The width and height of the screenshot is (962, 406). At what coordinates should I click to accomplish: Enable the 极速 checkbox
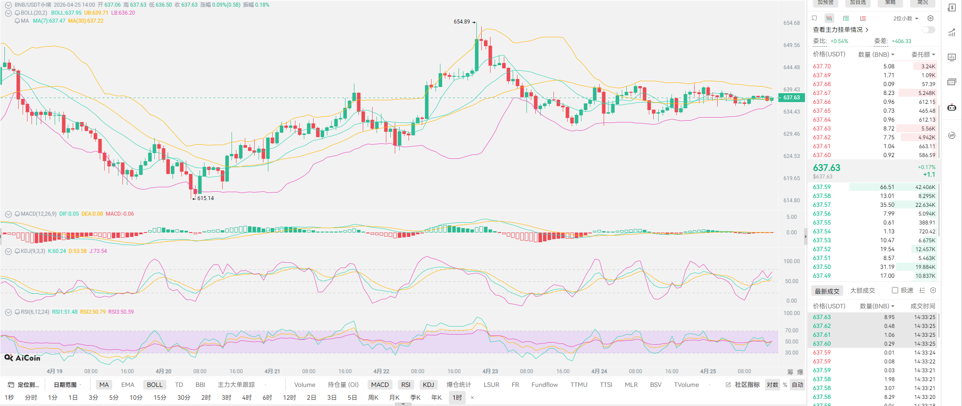(895, 290)
